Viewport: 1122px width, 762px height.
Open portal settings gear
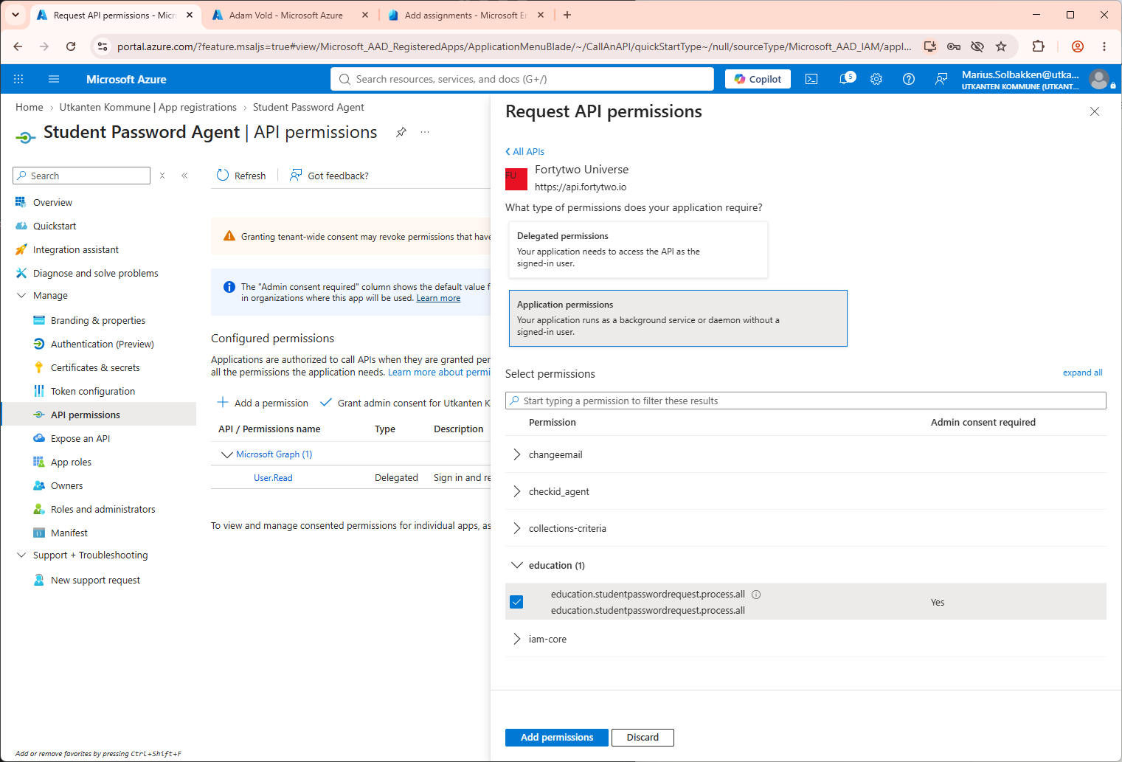tap(876, 79)
